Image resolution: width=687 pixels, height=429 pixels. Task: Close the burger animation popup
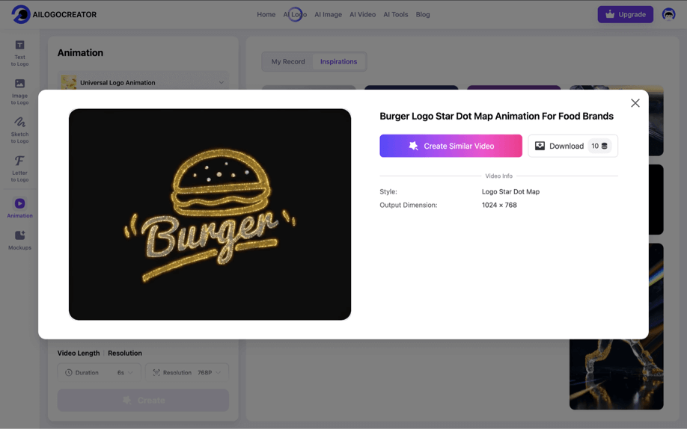point(635,103)
